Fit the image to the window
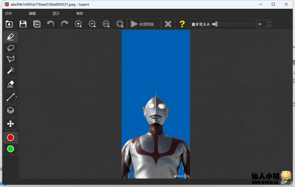 [x=120, y=24]
